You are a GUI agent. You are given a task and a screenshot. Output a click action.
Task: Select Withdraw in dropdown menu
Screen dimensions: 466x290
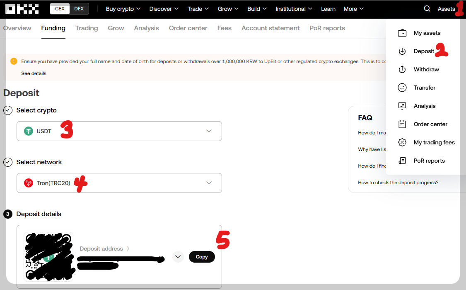426,69
